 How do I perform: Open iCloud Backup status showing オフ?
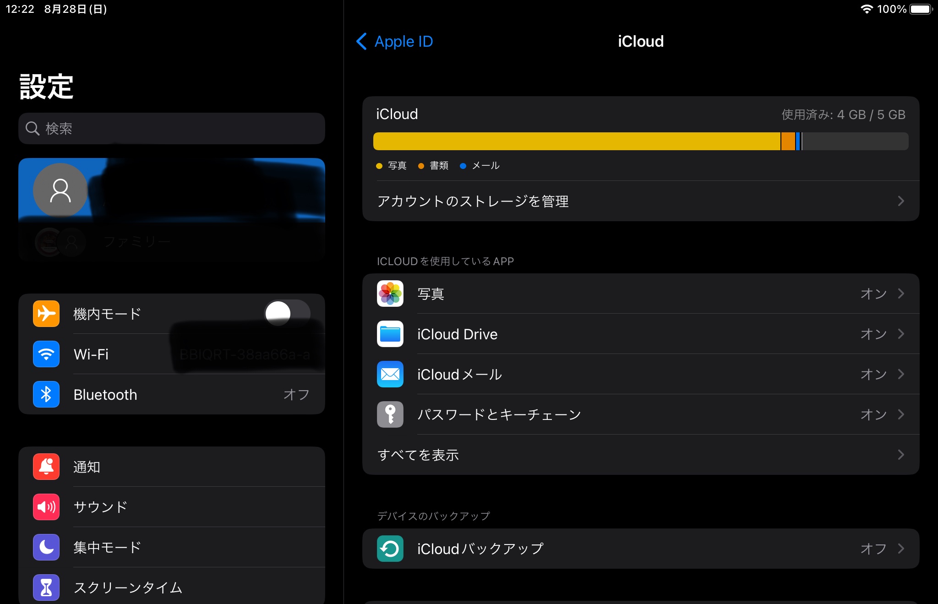pyautogui.click(x=873, y=549)
